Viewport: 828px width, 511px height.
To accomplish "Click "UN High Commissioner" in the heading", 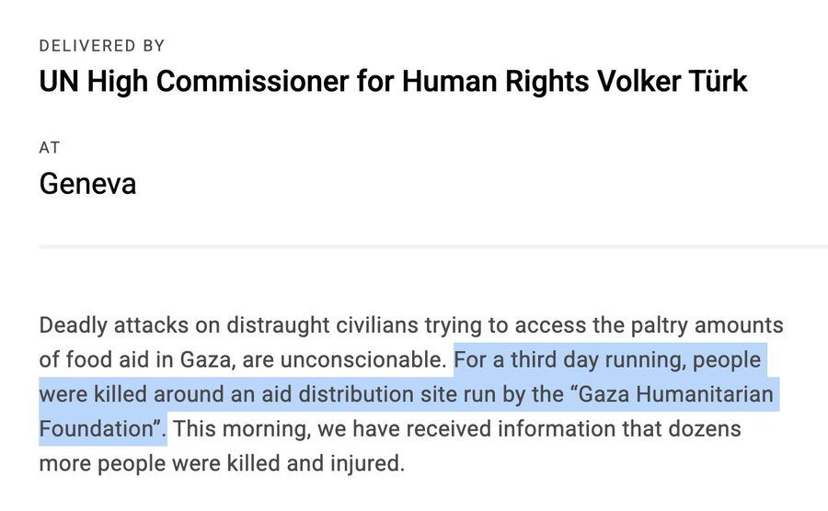I will click(194, 83).
